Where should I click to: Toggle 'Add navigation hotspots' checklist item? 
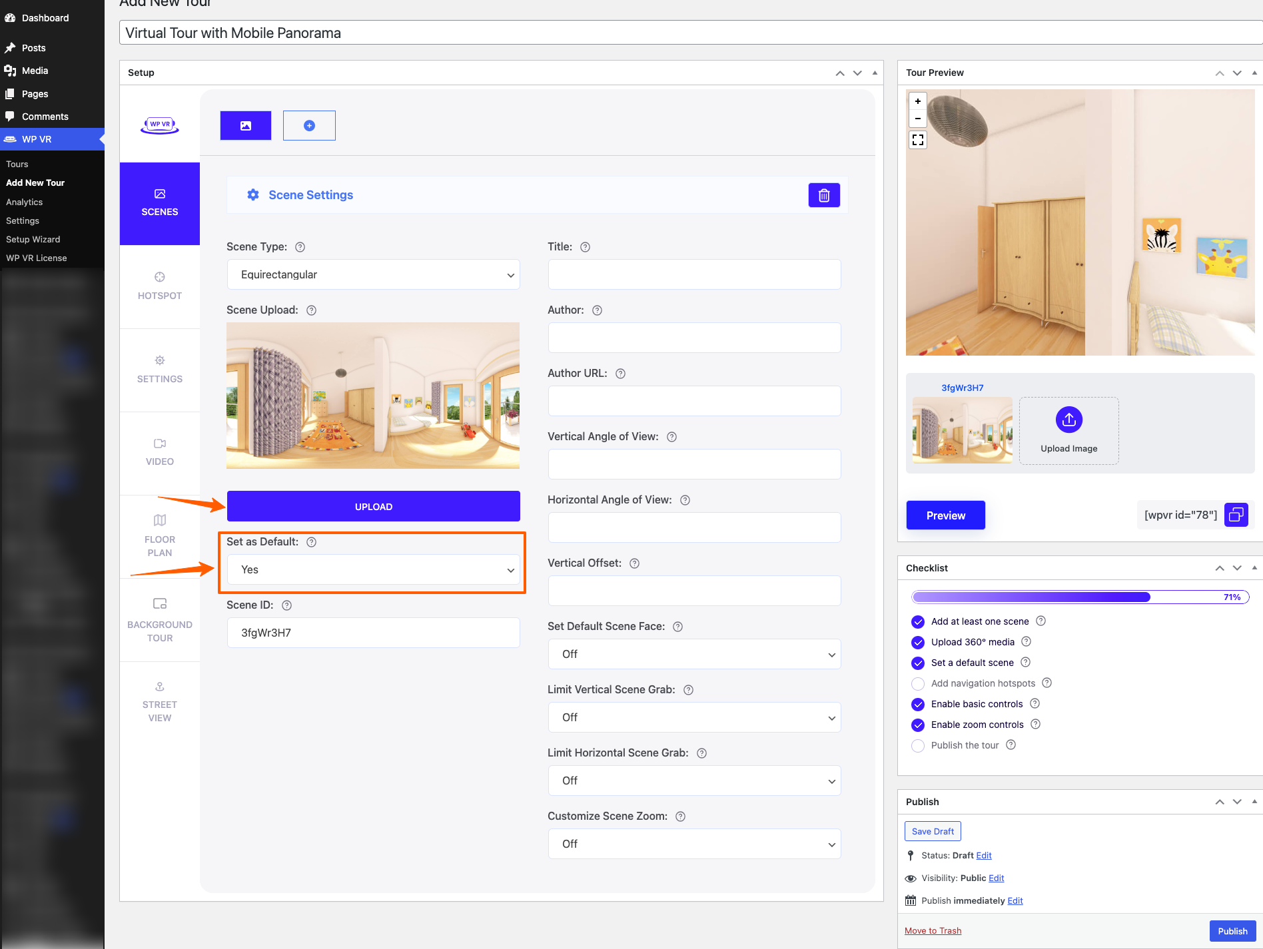[918, 684]
